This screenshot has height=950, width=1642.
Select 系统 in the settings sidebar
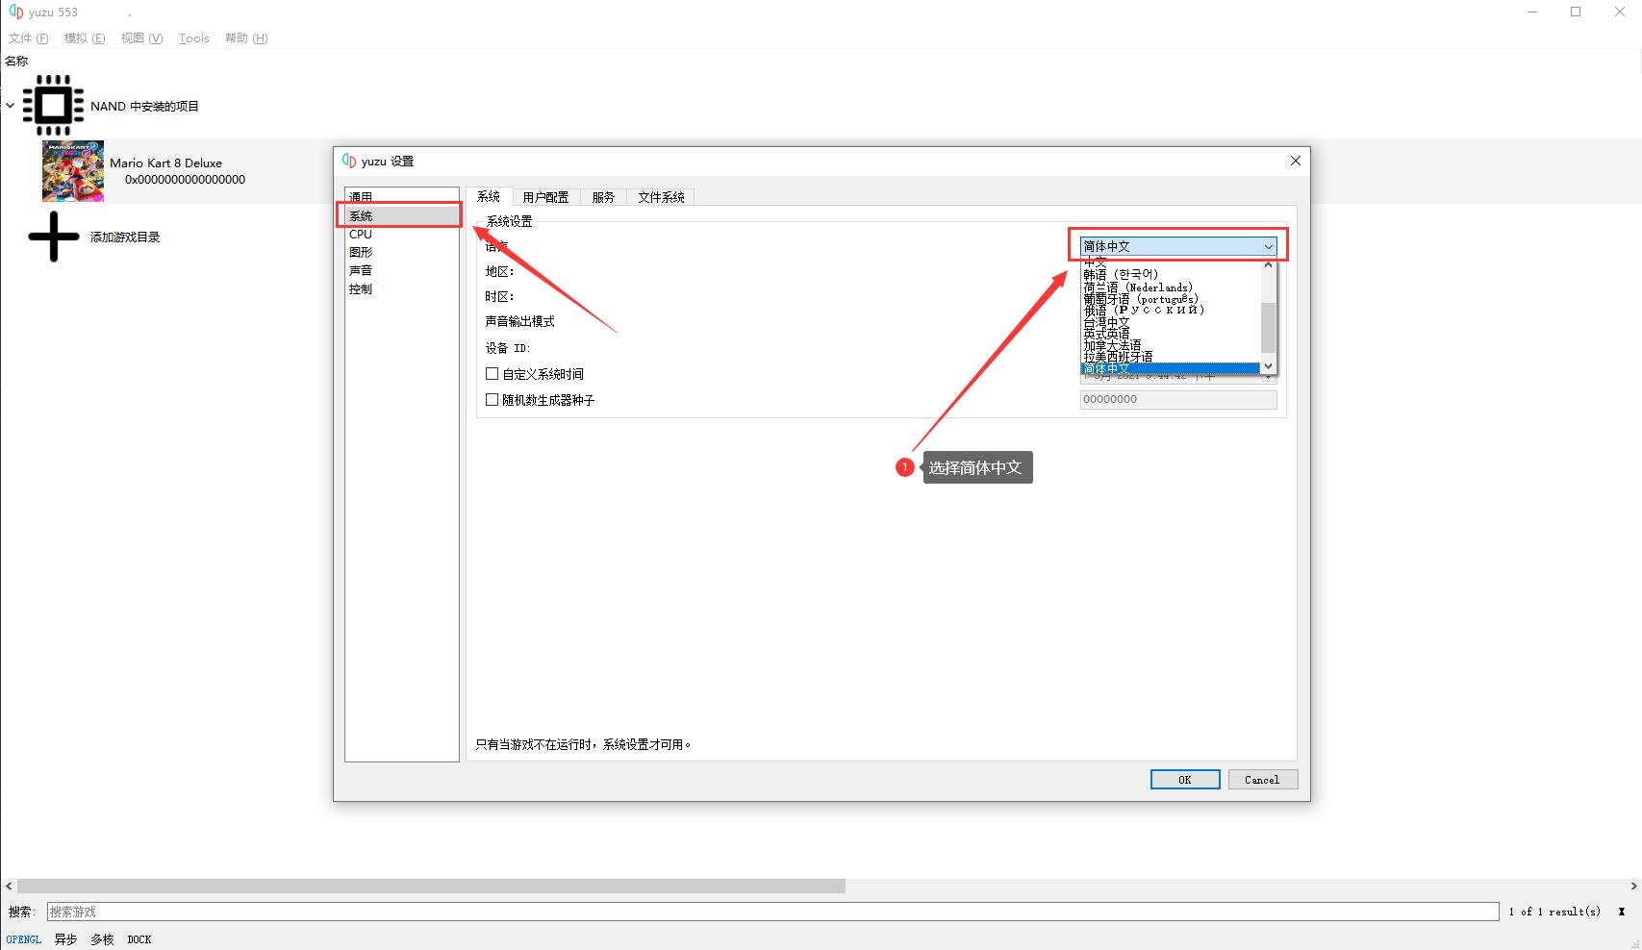[x=401, y=215]
